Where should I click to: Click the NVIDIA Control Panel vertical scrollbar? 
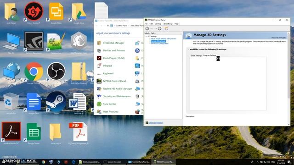pos(288,78)
